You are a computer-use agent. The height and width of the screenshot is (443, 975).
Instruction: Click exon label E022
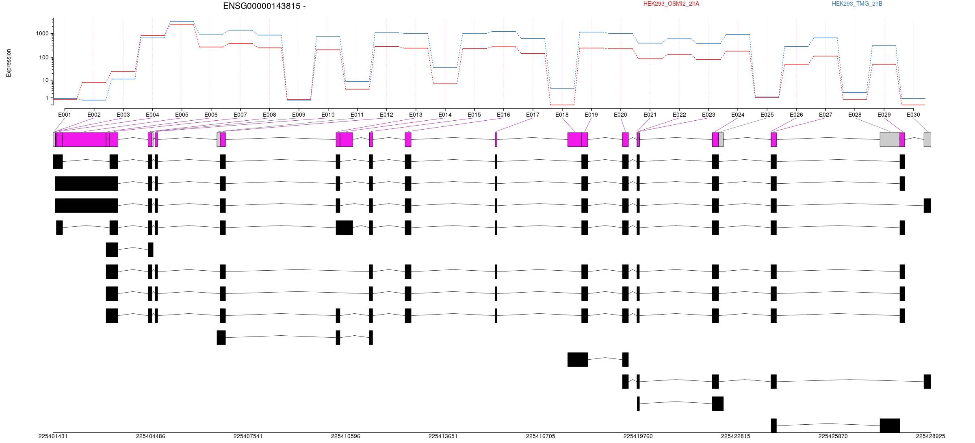pyautogui.click(x=679, y=115)
